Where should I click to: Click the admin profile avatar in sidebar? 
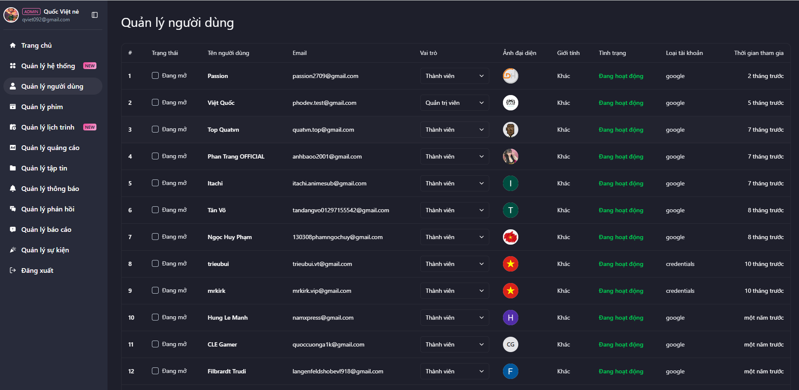11,15
